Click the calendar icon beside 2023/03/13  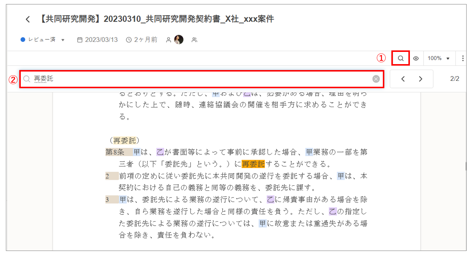[80, 40]
